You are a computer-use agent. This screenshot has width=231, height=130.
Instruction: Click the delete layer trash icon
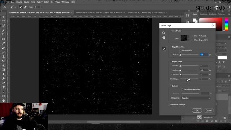pos(225,121)
